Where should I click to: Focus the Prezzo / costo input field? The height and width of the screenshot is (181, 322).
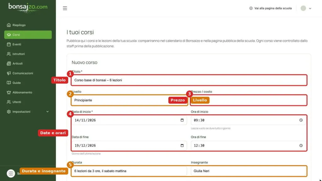point(248,100)
